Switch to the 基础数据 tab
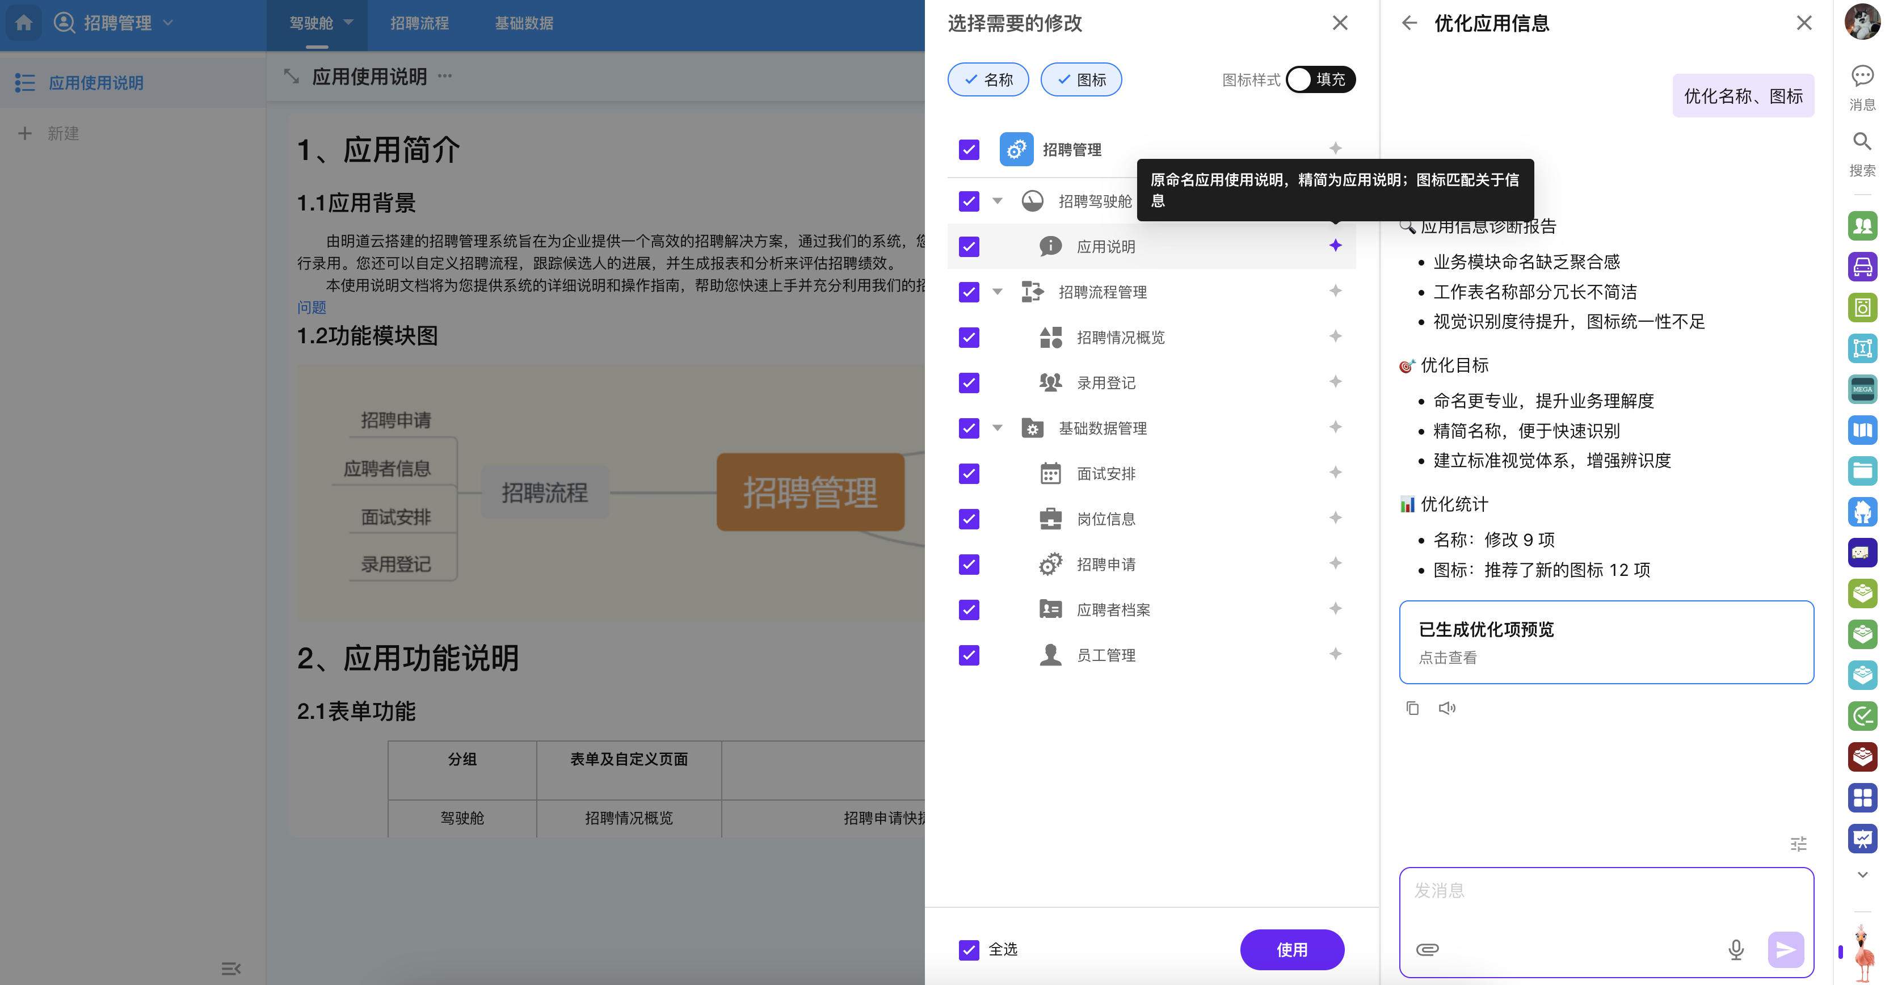The image size is (1885, 985). pyautogui.click(x=524, y=23)
